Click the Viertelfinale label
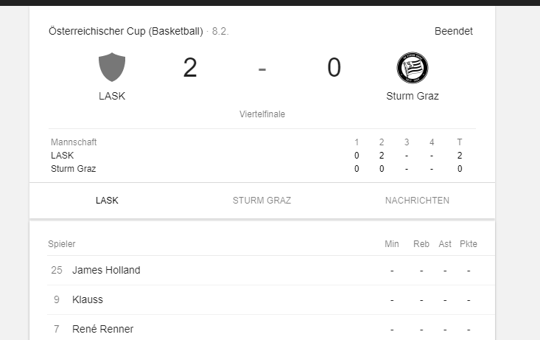The width and height of the screenshot is (540, 340). [x=262, y=114]
